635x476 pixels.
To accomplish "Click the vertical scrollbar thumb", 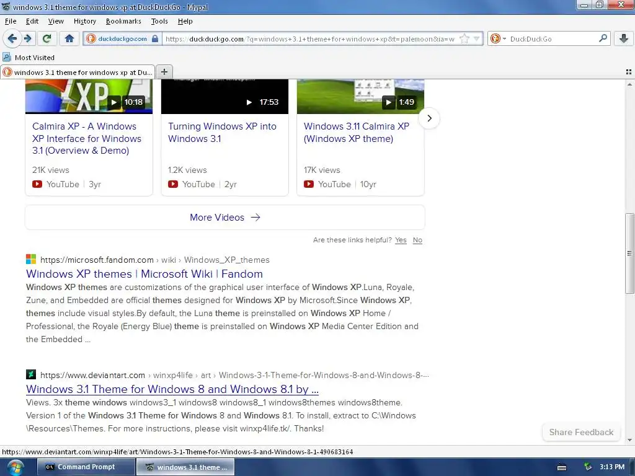I will (x=629, y=253).
